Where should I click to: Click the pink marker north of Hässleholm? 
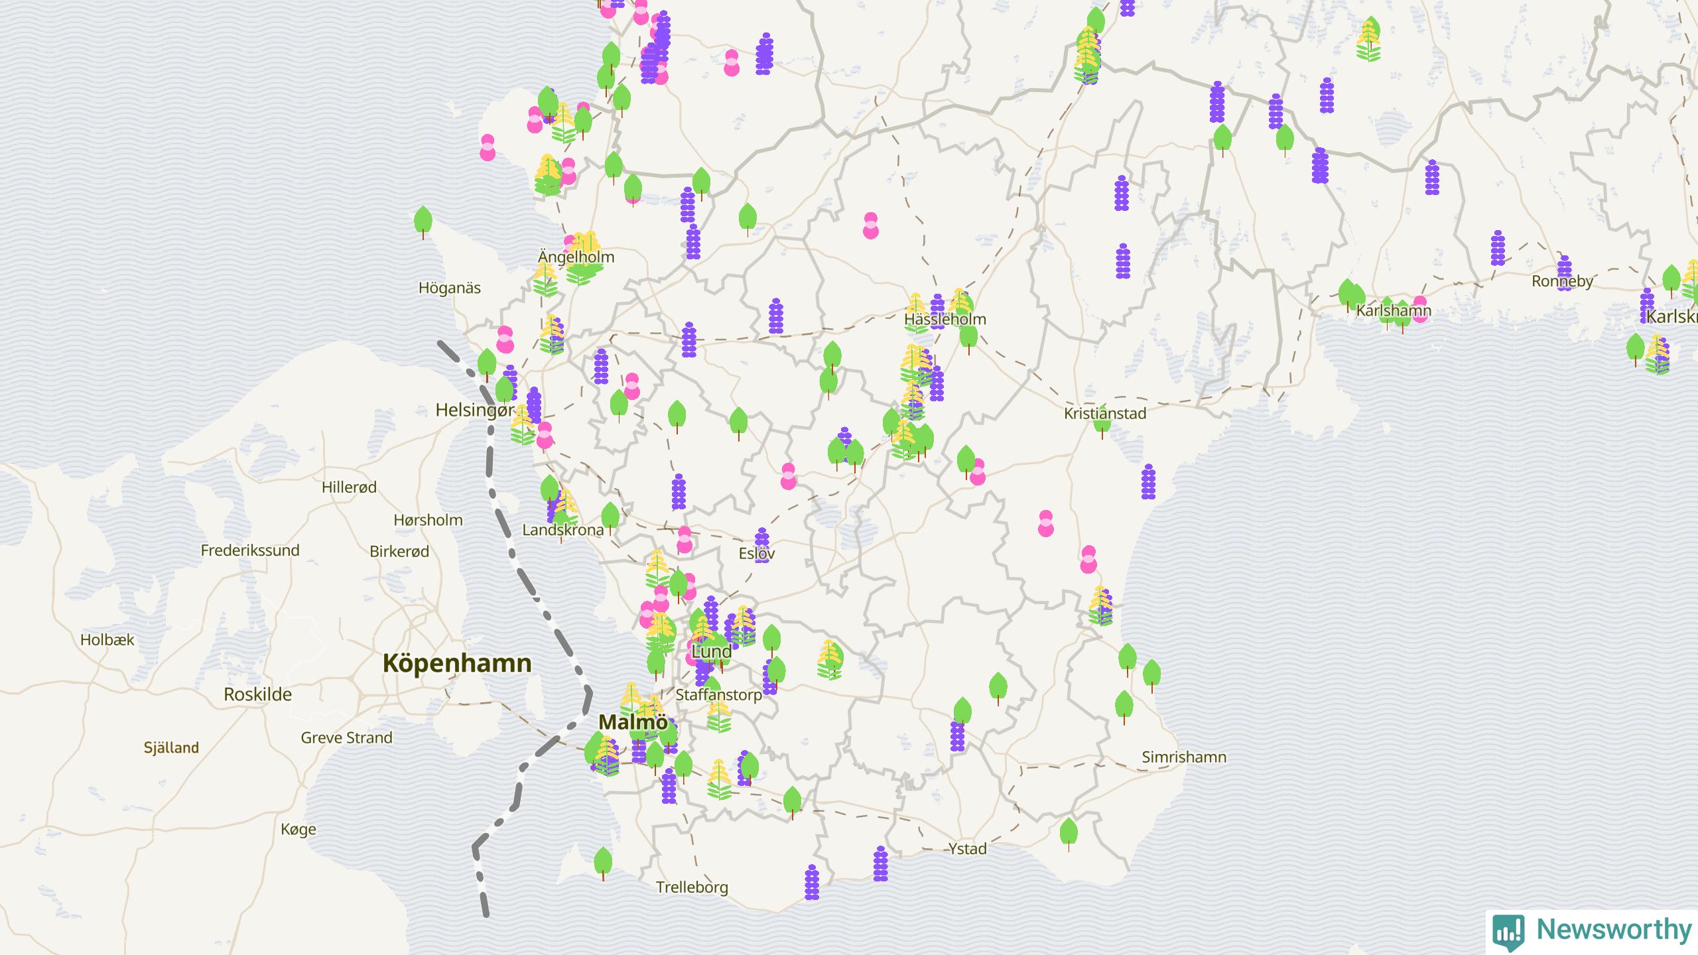pos(871,225)
